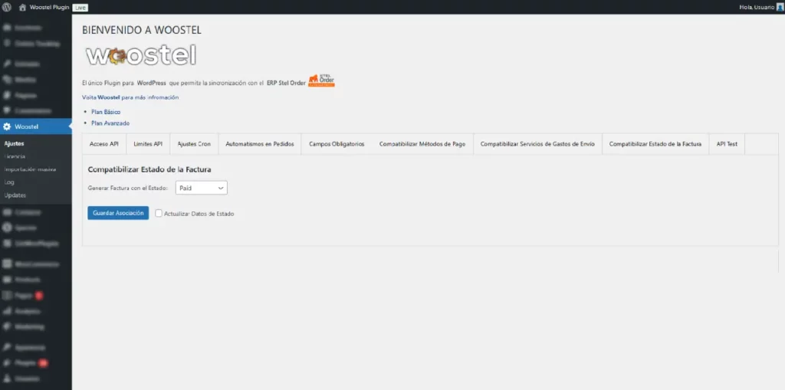This screenshot has height=390, width=785.
Task: Switch to the Automatismos en Pedidos tab
Action: tap(260, 144)
